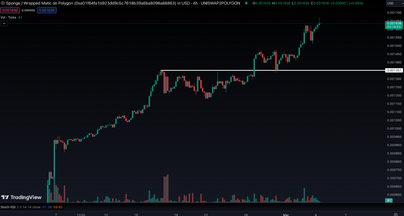This screenshot has height=216, width=404.
Task: Click the Vol legend value 41
Action: point(20,17)
